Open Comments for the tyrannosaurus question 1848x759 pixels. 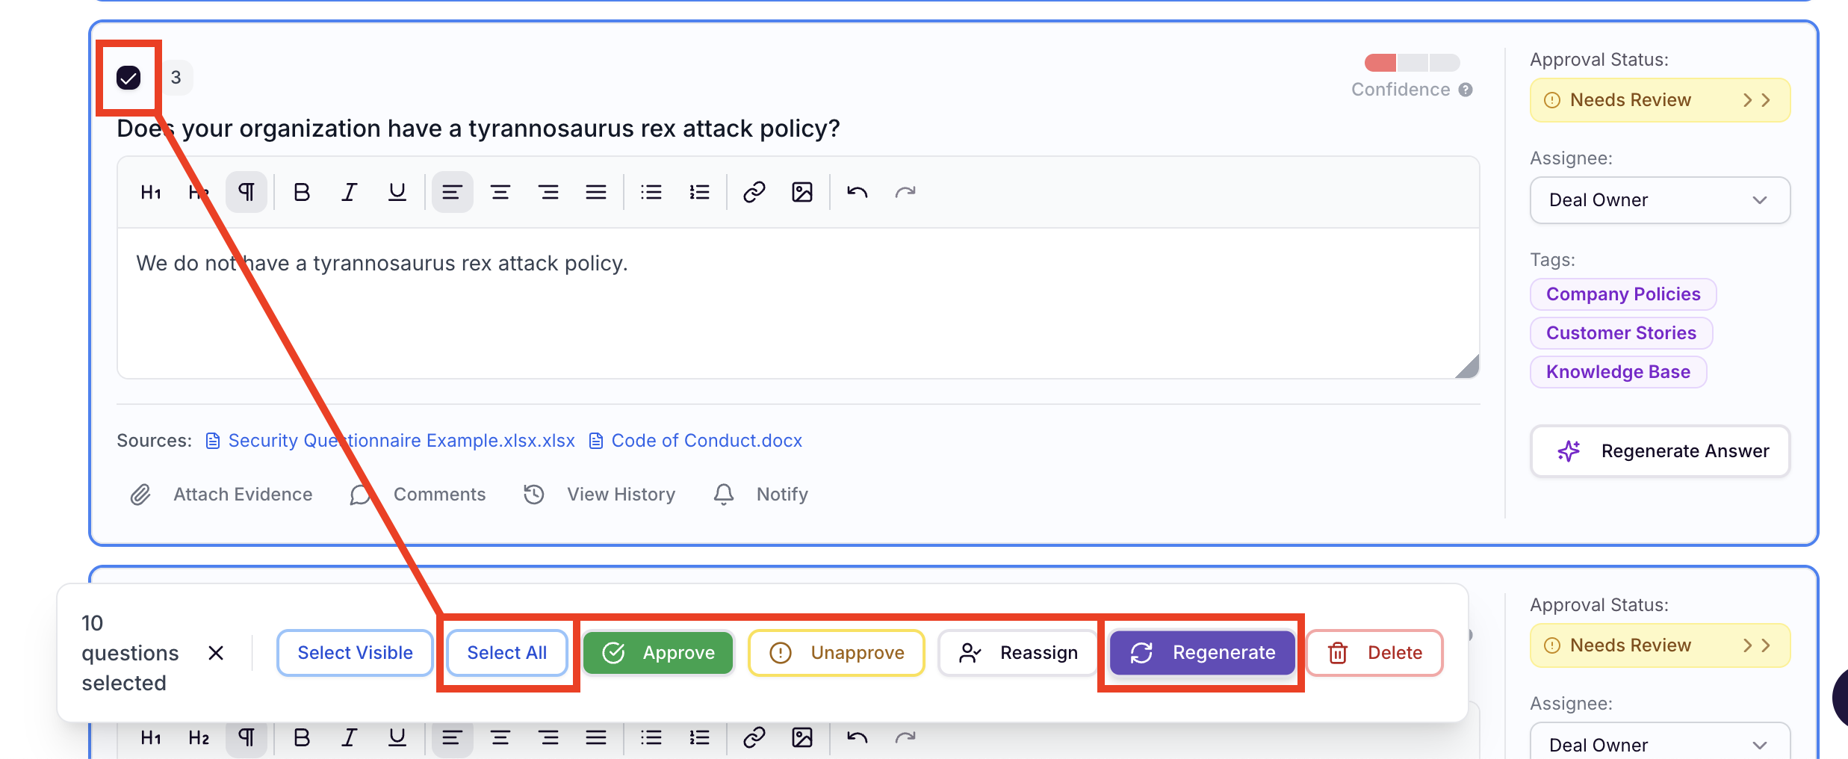(418, 495)
